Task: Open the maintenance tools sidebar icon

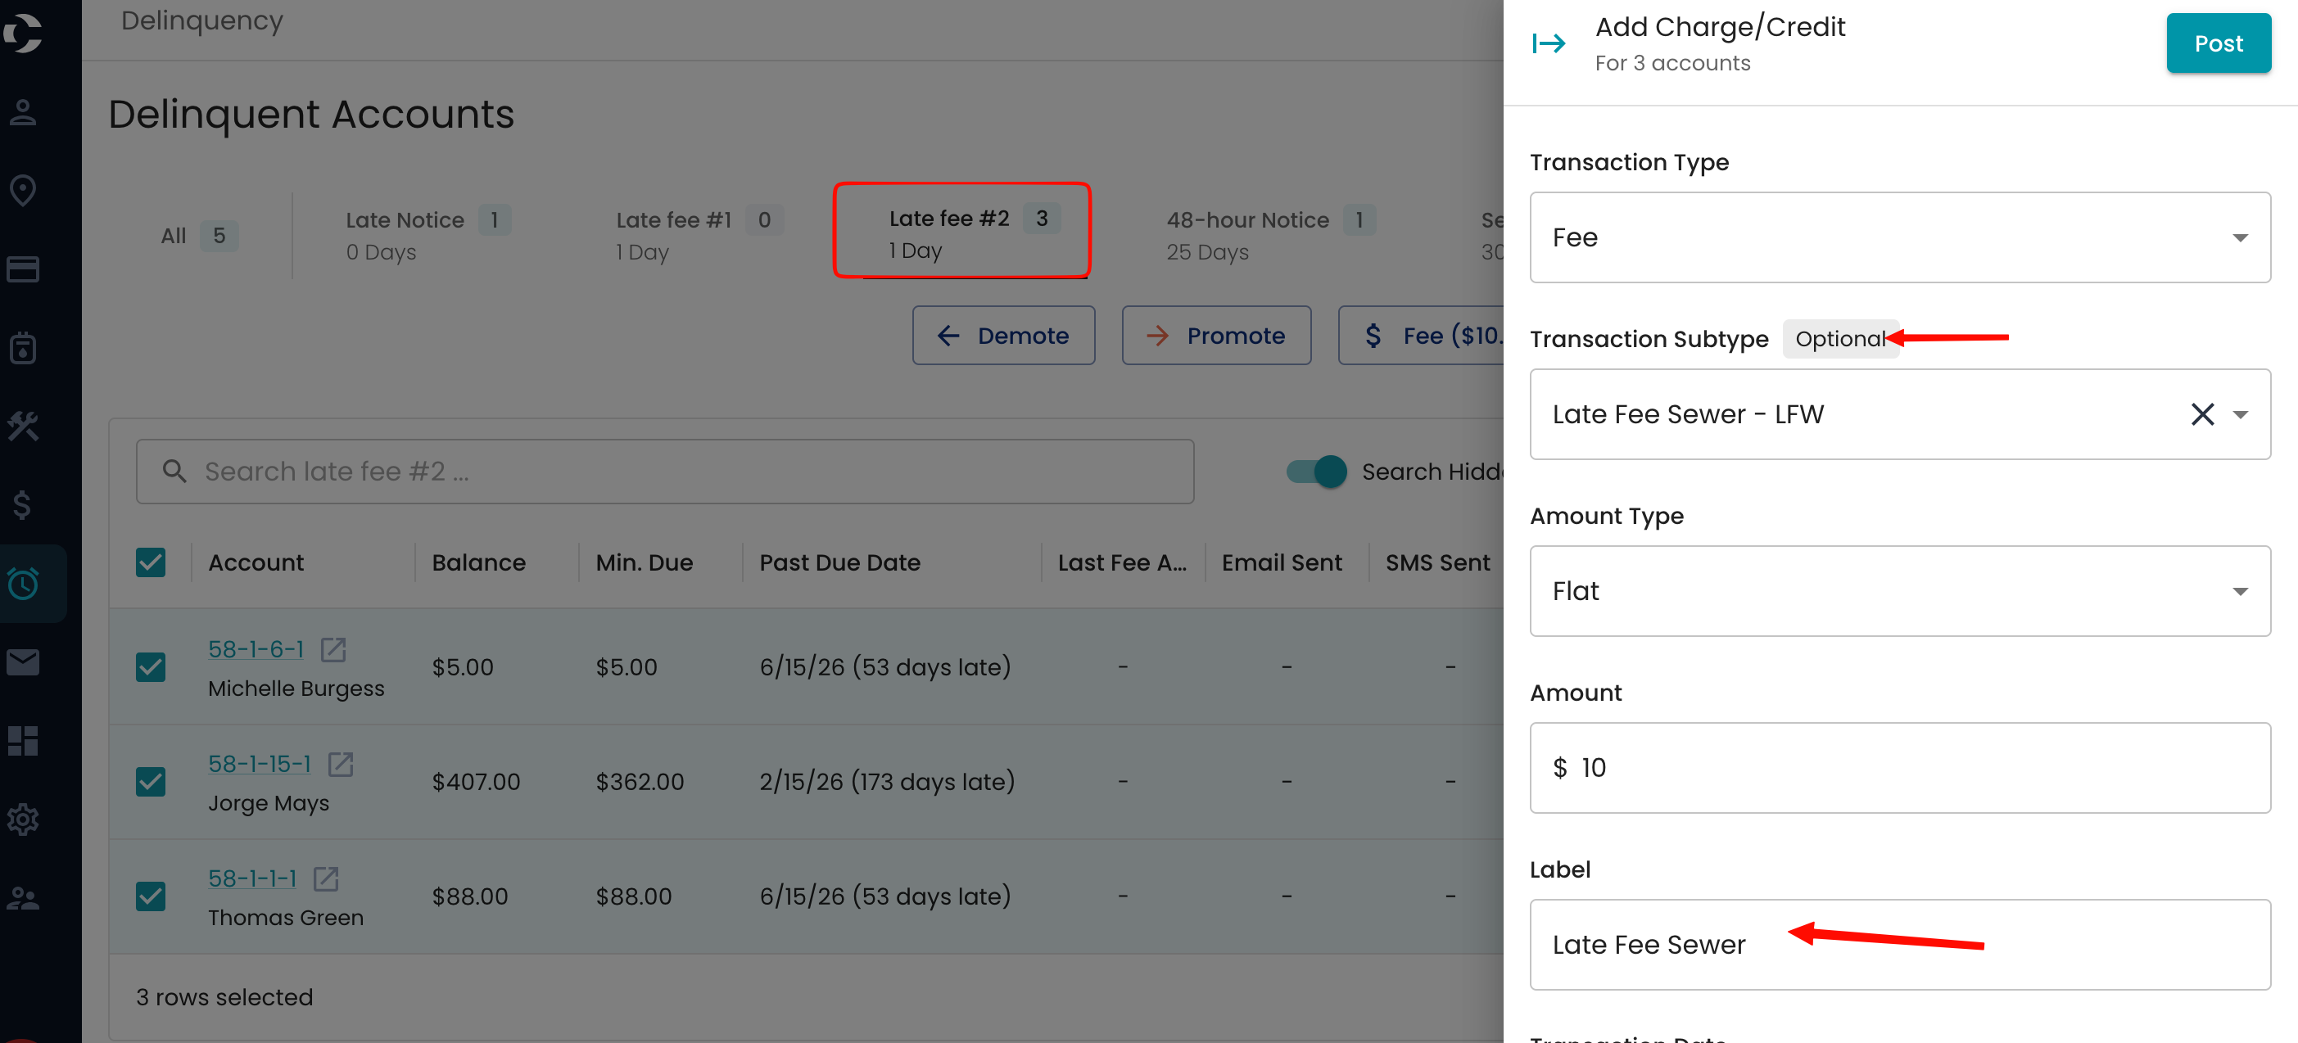Action: (x=23, y=426)
